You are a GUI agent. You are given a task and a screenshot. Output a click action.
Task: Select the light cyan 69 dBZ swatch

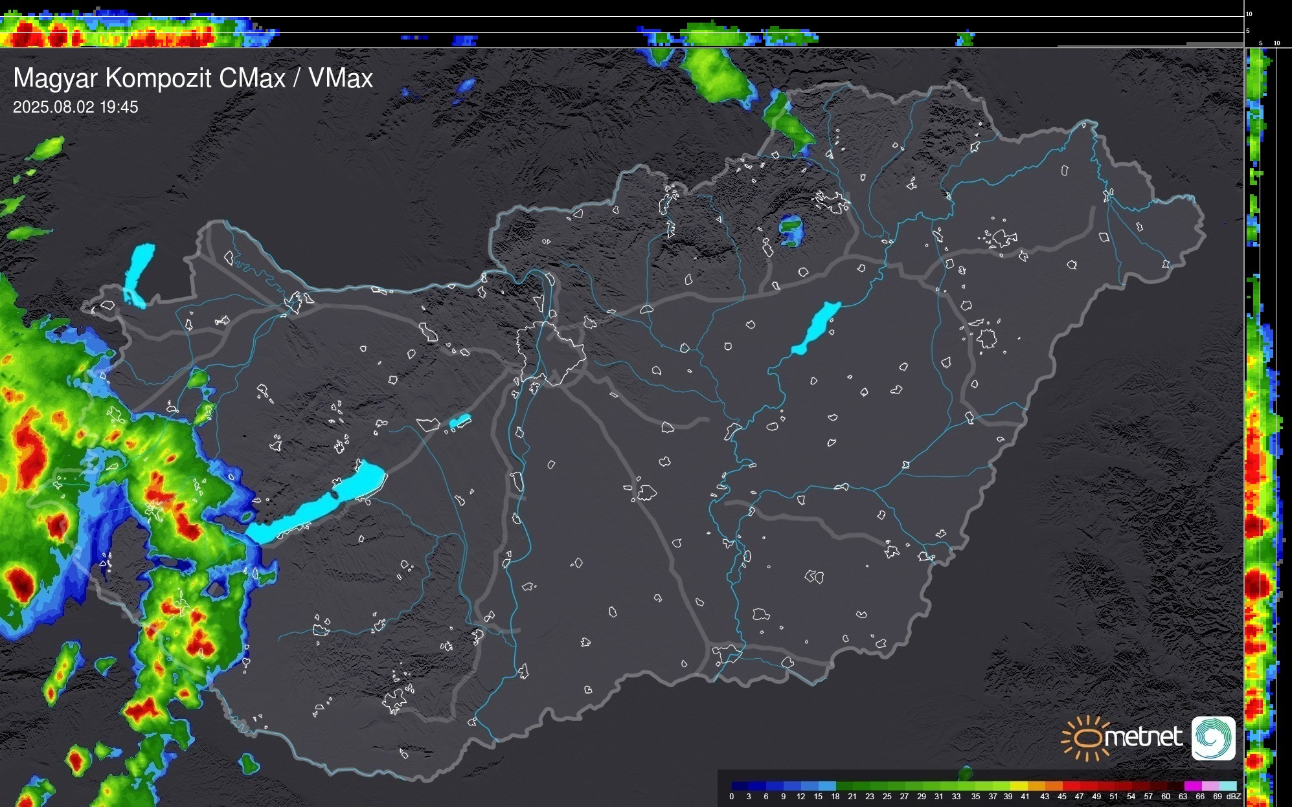(x=1228, y=786)
